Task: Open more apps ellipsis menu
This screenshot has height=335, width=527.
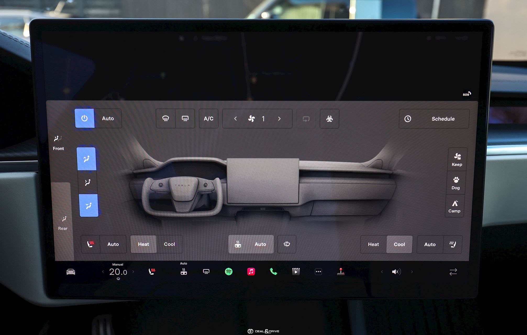Action: click(x=318, y=272)
